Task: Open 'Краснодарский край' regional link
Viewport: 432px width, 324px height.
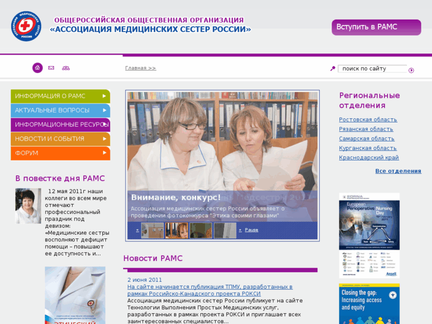Action: click(x=368, y=158)
